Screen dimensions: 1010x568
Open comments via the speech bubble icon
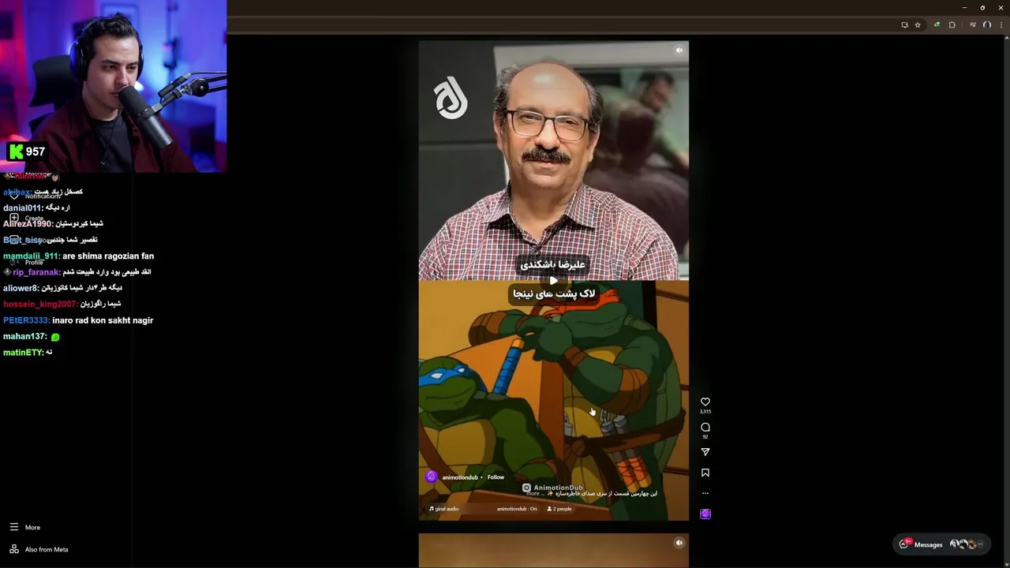tap(705, 427)
